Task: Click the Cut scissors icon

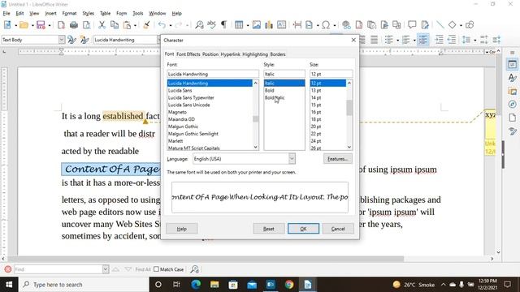Action: (x=102, y=25)
